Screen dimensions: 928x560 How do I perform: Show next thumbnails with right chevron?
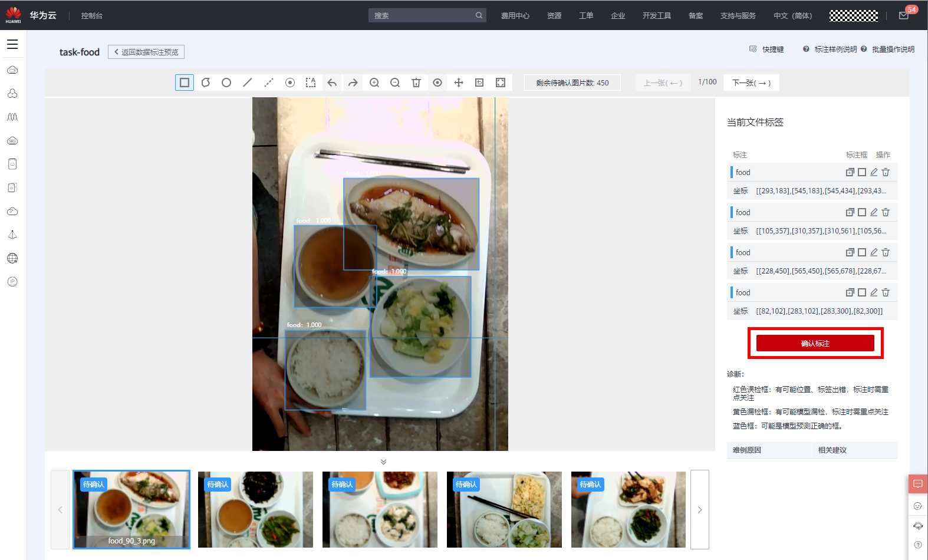[700, 510]
